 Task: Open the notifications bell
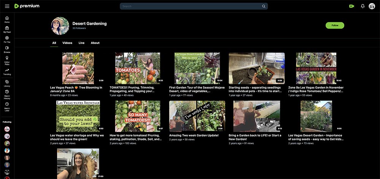(363, 6)
